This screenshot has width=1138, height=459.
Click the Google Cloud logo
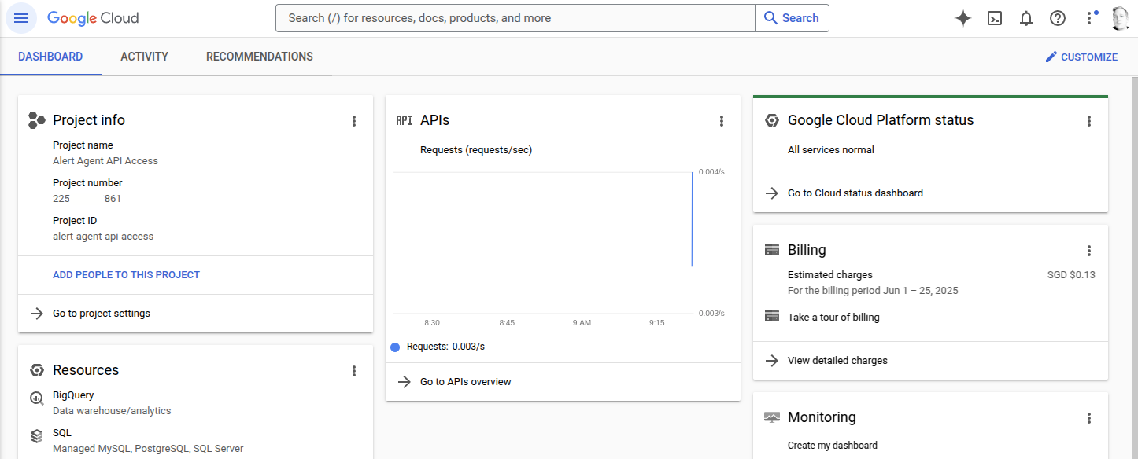tap(93, 18)
